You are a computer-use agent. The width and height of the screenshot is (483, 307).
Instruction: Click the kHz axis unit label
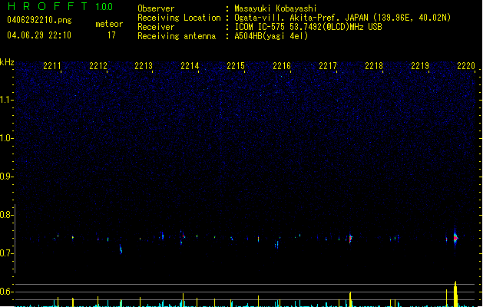pos(7,62)
